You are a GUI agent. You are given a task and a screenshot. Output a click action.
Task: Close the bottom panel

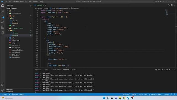pos(175,69)
